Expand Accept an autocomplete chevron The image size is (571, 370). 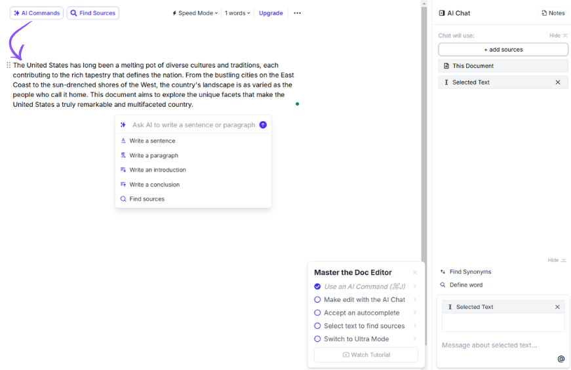(415, 313)
